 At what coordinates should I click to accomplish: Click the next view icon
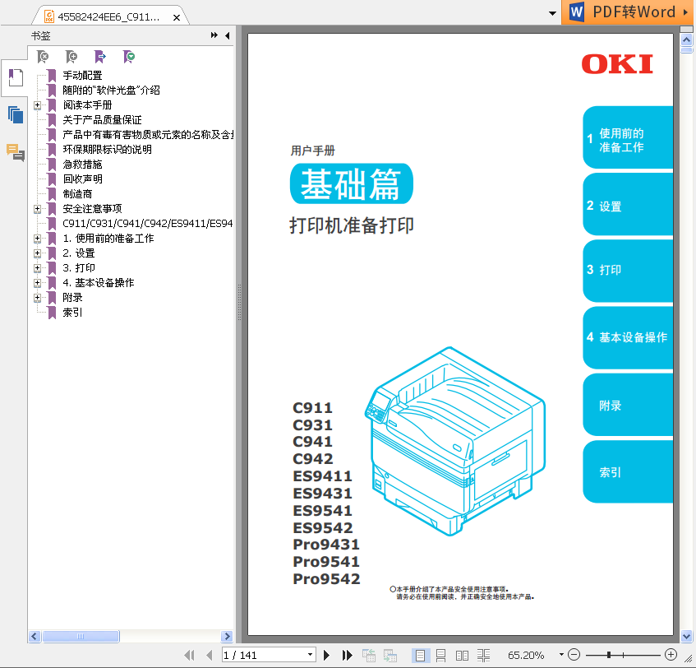pos(390,655)
